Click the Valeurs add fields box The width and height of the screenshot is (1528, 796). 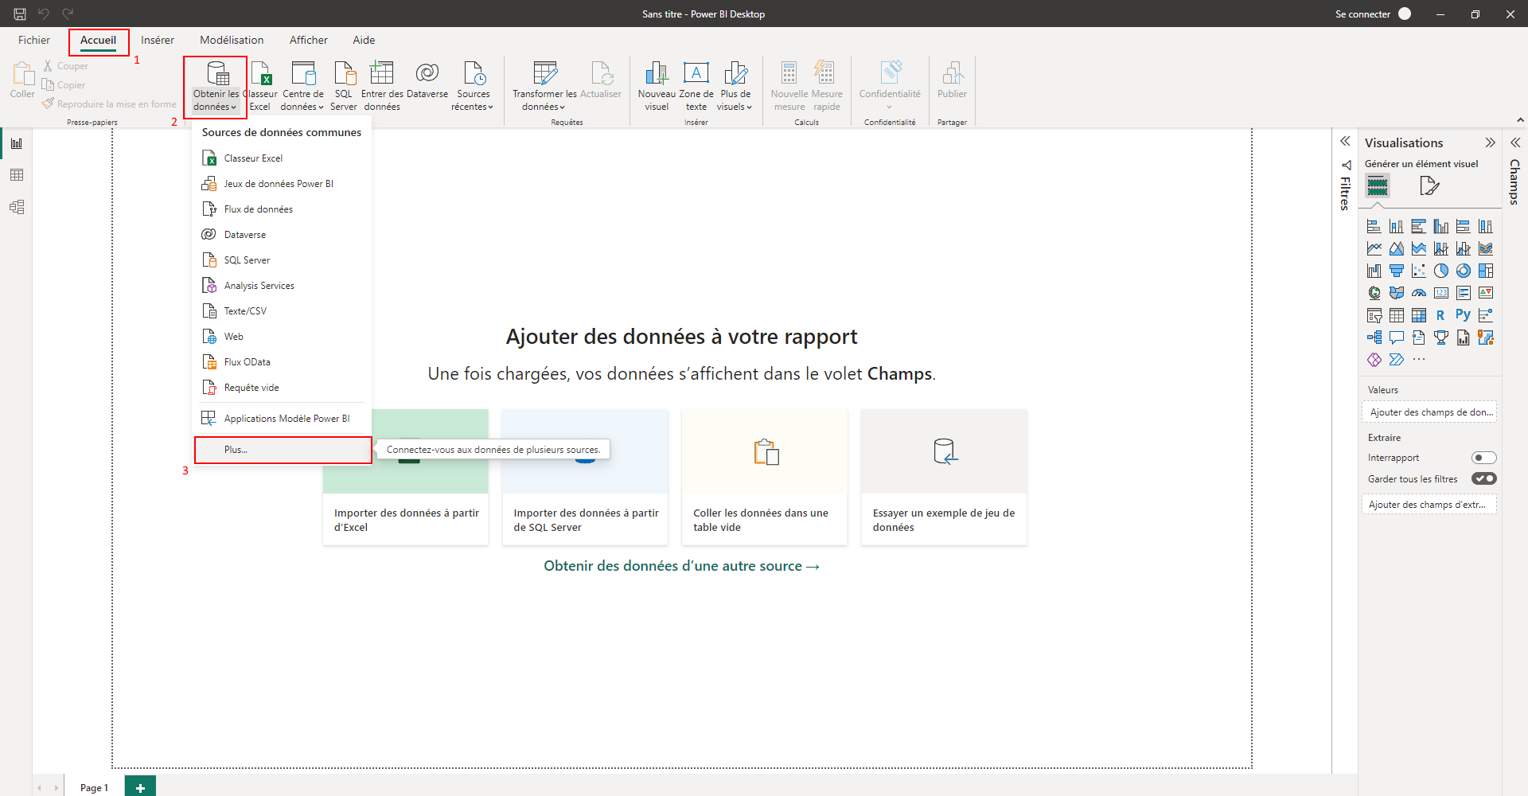[x=1429, y=412]
